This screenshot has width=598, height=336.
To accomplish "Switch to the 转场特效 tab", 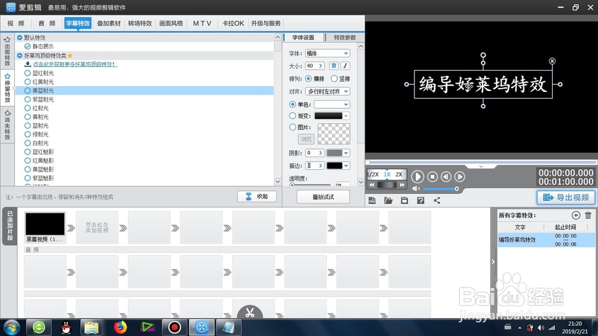I will [140, 23].
